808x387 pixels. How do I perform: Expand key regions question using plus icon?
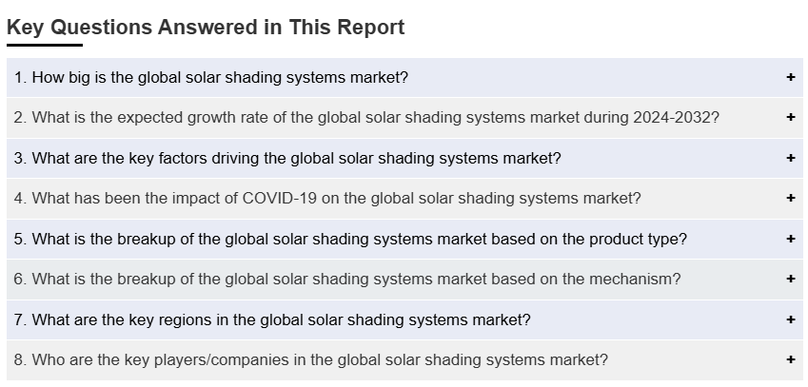click(x=791, y=319)
